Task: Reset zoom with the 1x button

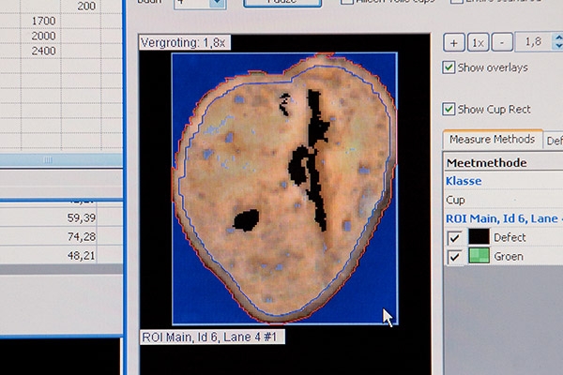Action: [478, 43]
